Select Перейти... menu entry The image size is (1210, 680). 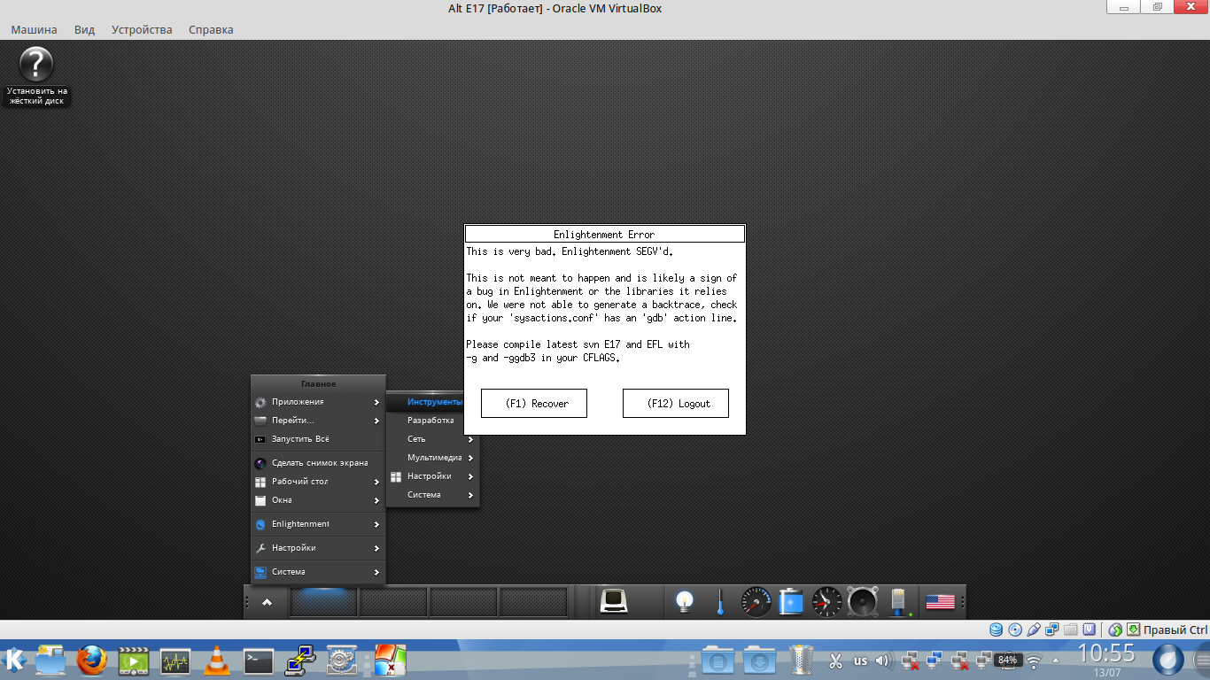[318, 421]
